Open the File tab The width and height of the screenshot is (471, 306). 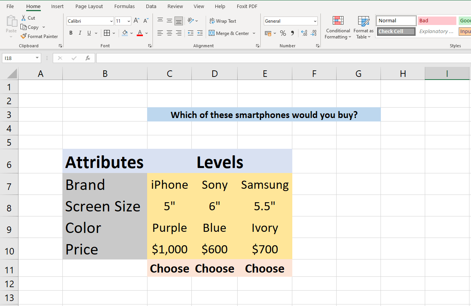pos(10,7)
